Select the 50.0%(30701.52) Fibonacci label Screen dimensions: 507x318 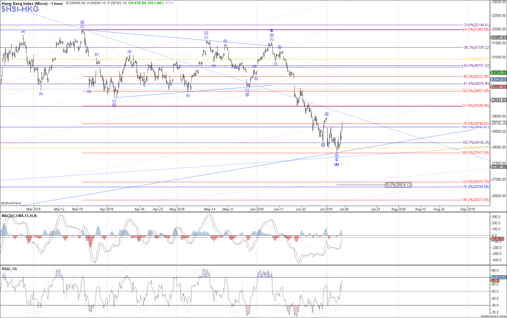[476, 66]
